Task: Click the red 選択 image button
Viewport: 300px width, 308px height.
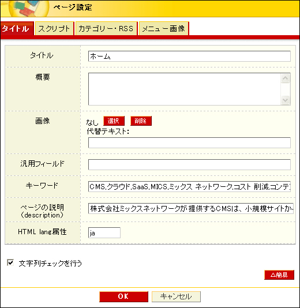Action: coord(114,121)
